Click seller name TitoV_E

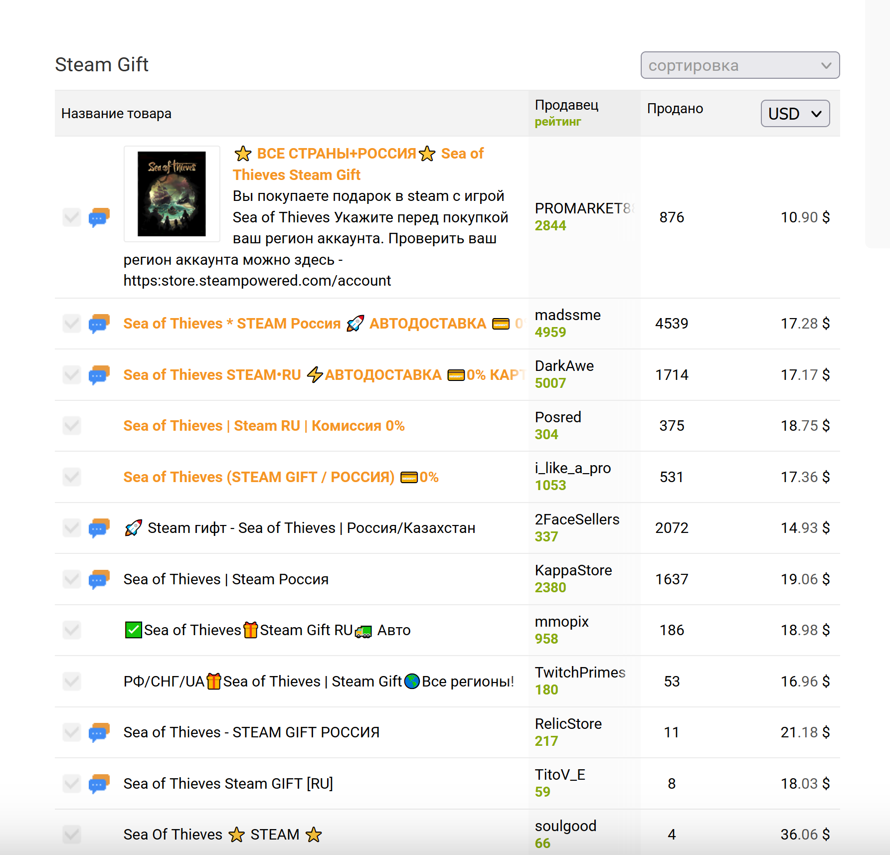point(560,775)
